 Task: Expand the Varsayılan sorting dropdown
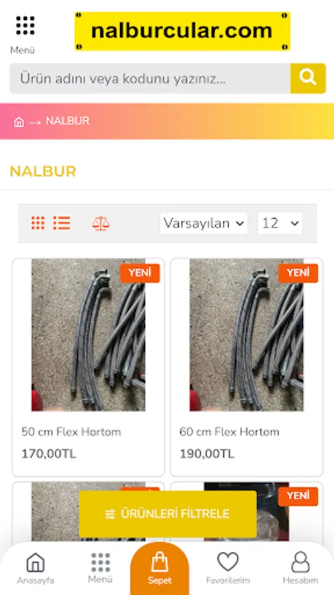(x=204, y=223)
